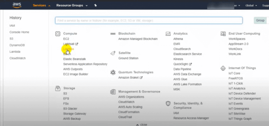The width and height of the screenshot is (269, 126).
Task: Open IAM from History
Action: 12,26
